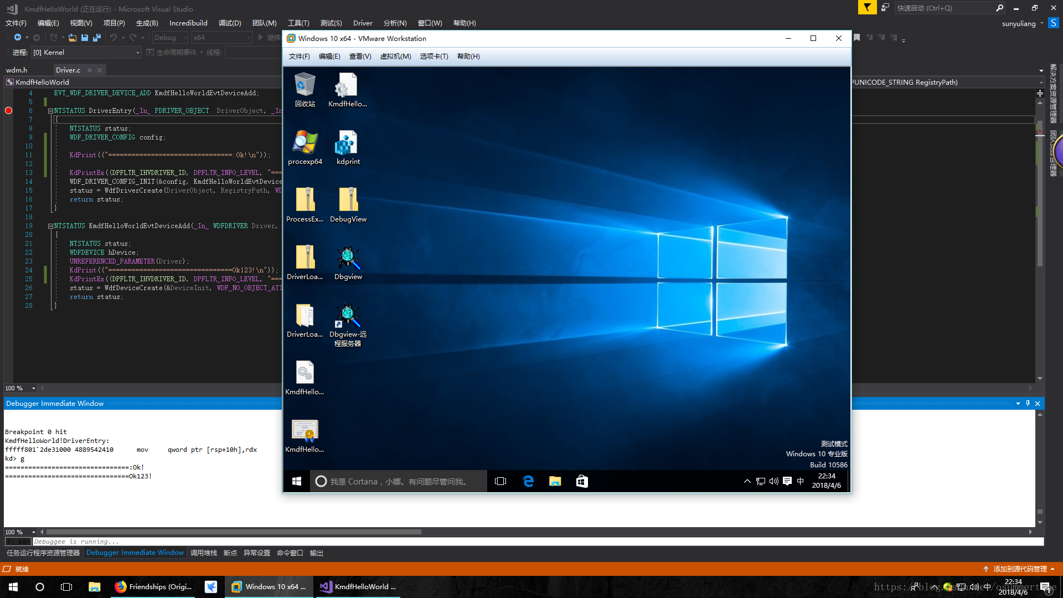This screenshot has height=598, width=1063.
Task: Click the toggle bookmark icon in toolbar
Action: tap(856, 38)
